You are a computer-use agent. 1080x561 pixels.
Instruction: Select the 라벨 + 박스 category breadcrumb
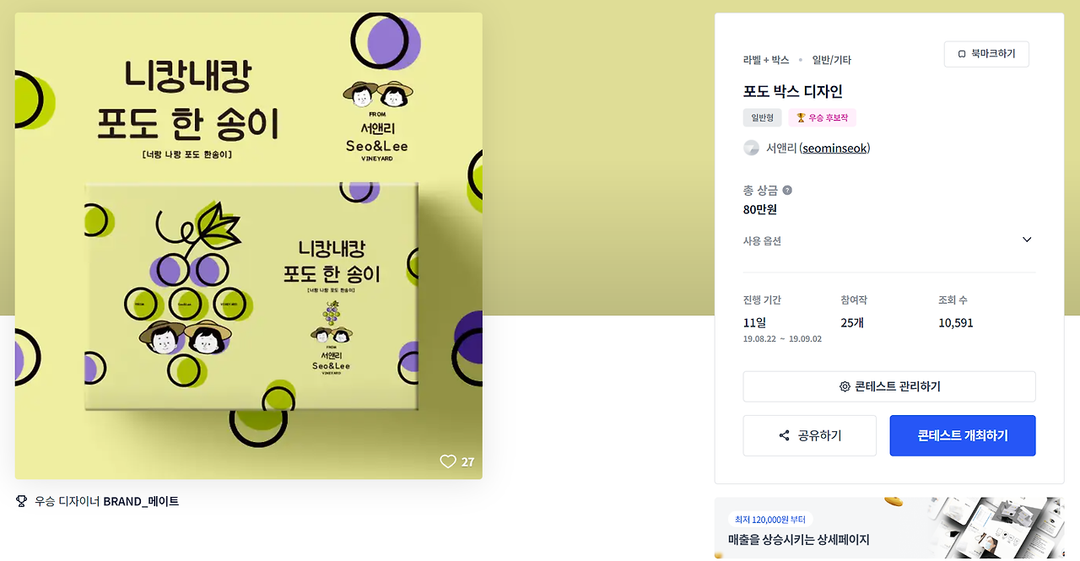pyautogui.click(x=766, y=60)
